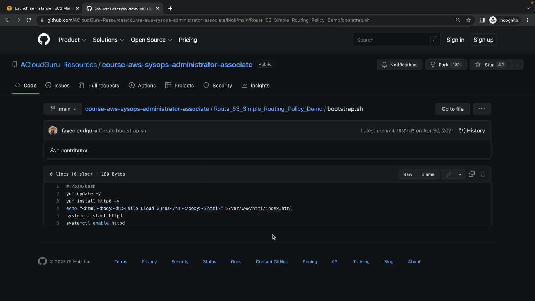Open the Product navigation dropdown
This screenshot has width=535, height=301.
pos(72,40)
